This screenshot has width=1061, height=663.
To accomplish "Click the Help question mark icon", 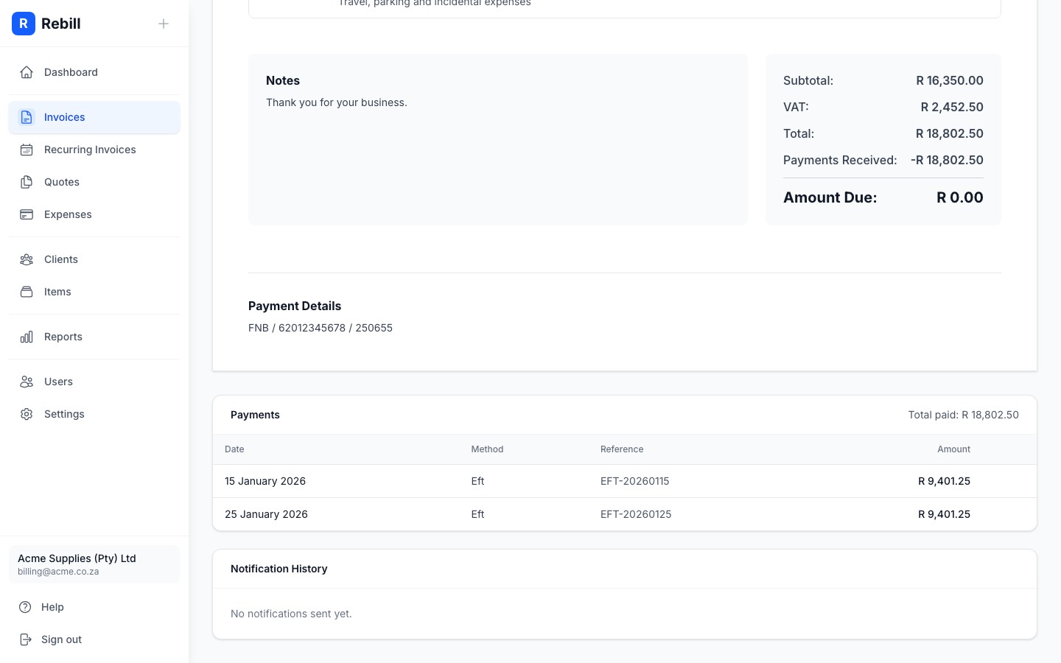I will (27, 607).
